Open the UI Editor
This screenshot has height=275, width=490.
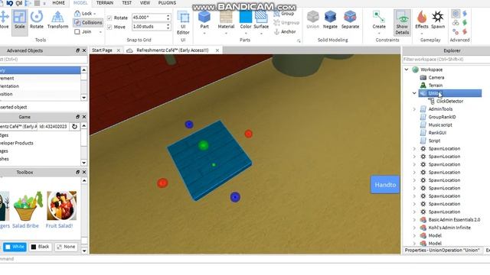tap(183, 22)
